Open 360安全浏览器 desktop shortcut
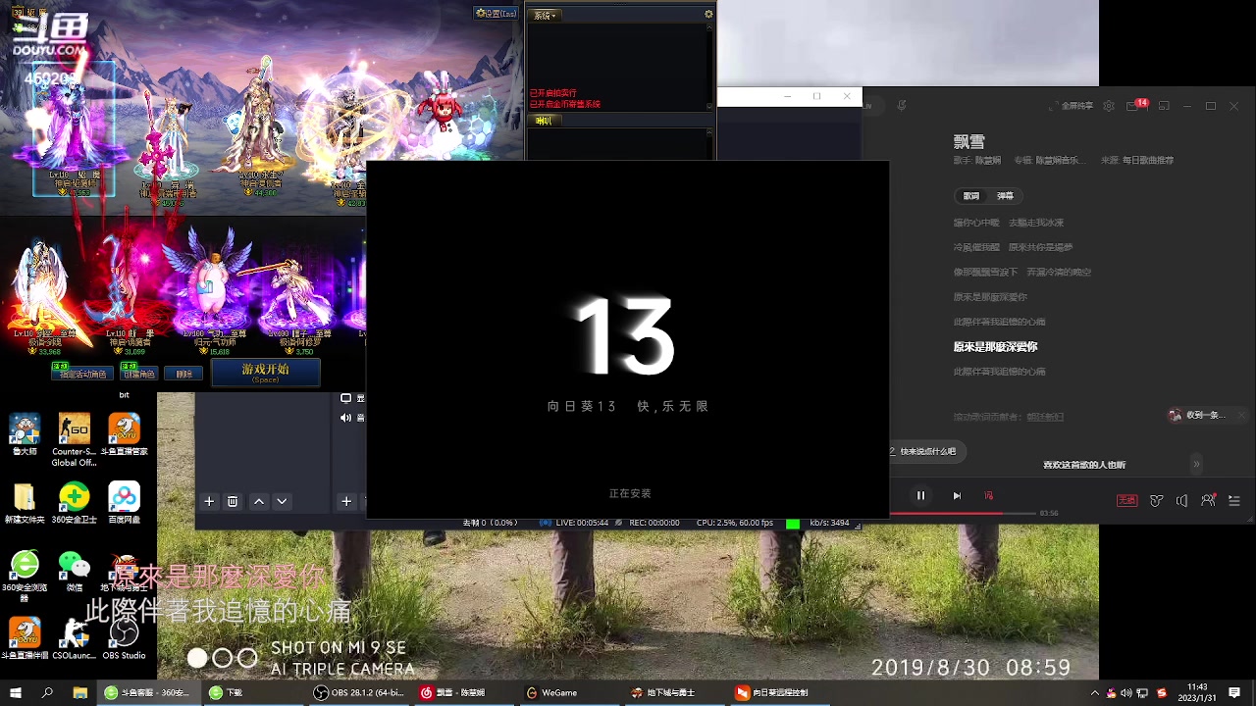Viewport: 1256px width, 706px height. [x=25, y=577]
